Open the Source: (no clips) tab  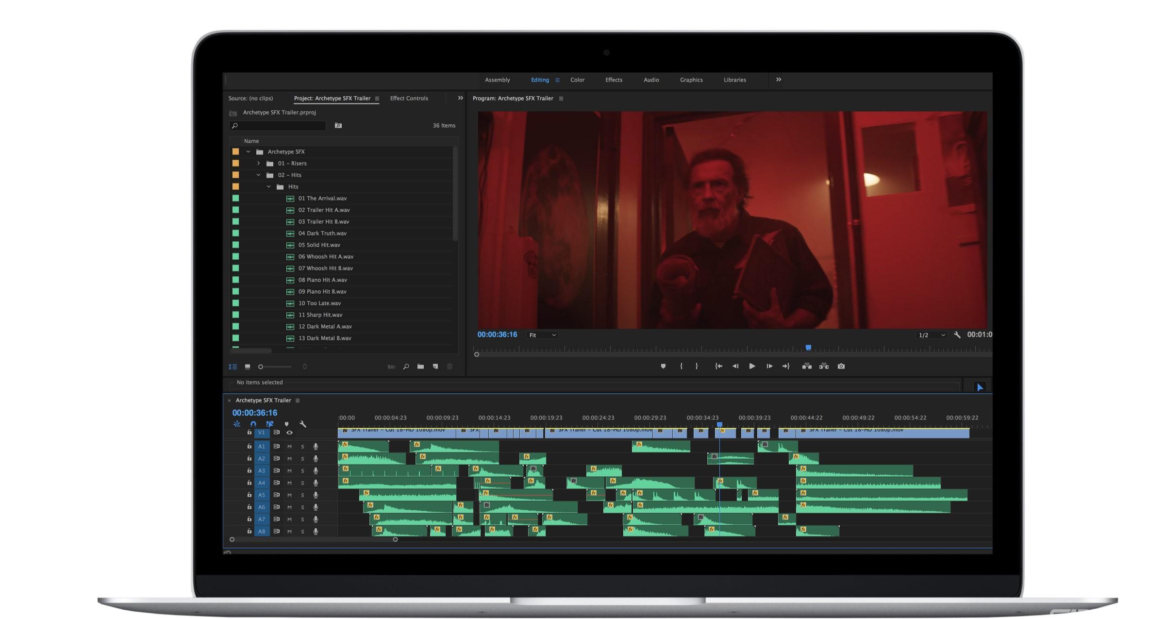pyautogui.click(x=250, y=98)
